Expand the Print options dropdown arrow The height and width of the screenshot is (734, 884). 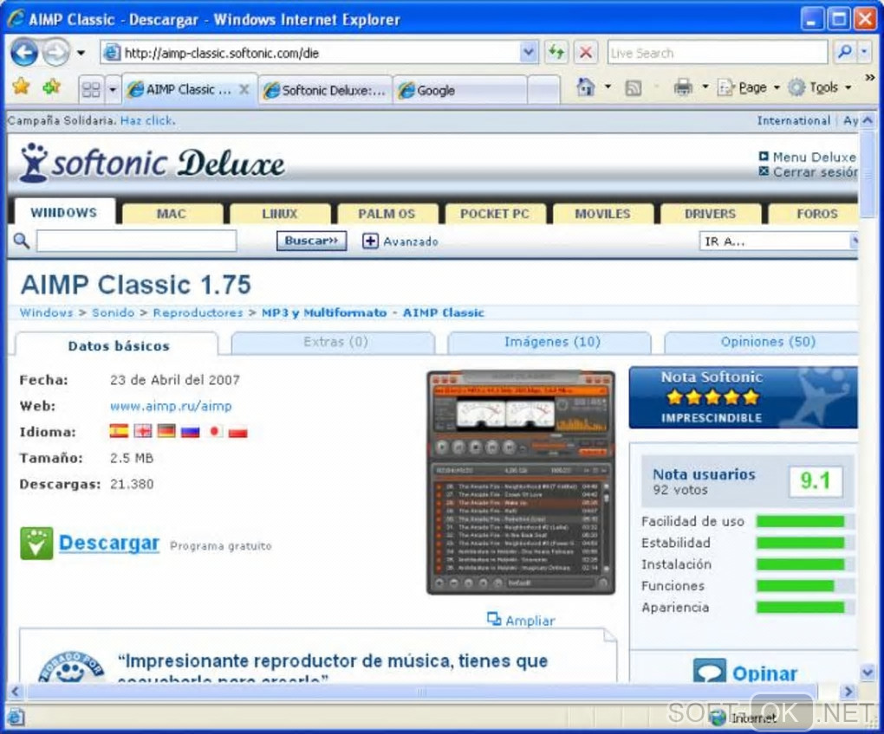(705, 87)
